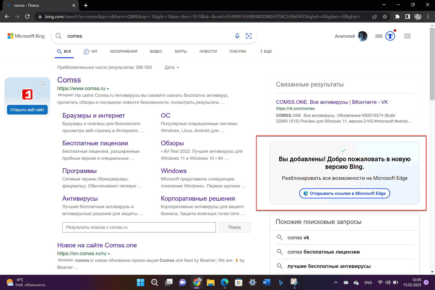The width and height of the screenshot is (435, 290).
Task: Switch to the ЧАТ tab
Action: pos(90,51)
